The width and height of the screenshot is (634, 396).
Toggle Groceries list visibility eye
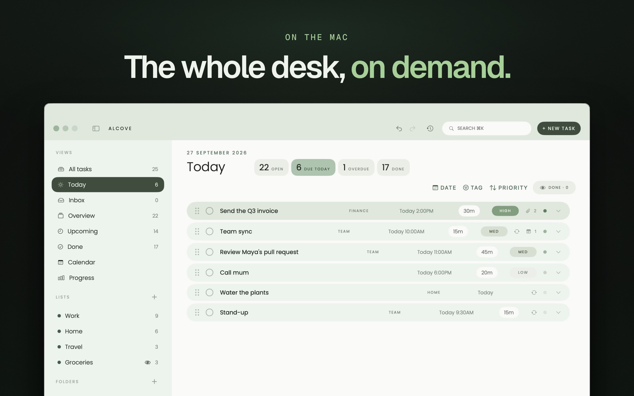coord(148,362)
